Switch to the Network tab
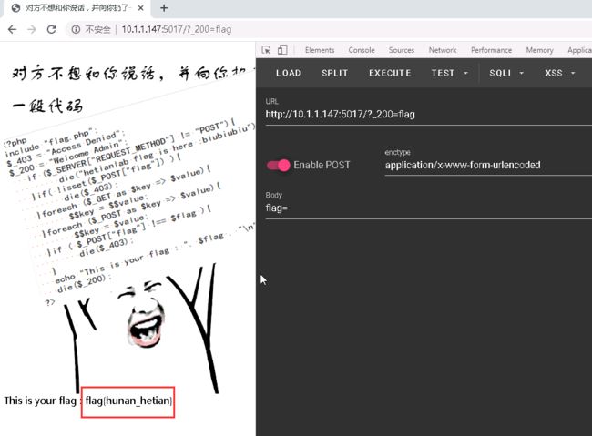 click(x=443, y=50)
